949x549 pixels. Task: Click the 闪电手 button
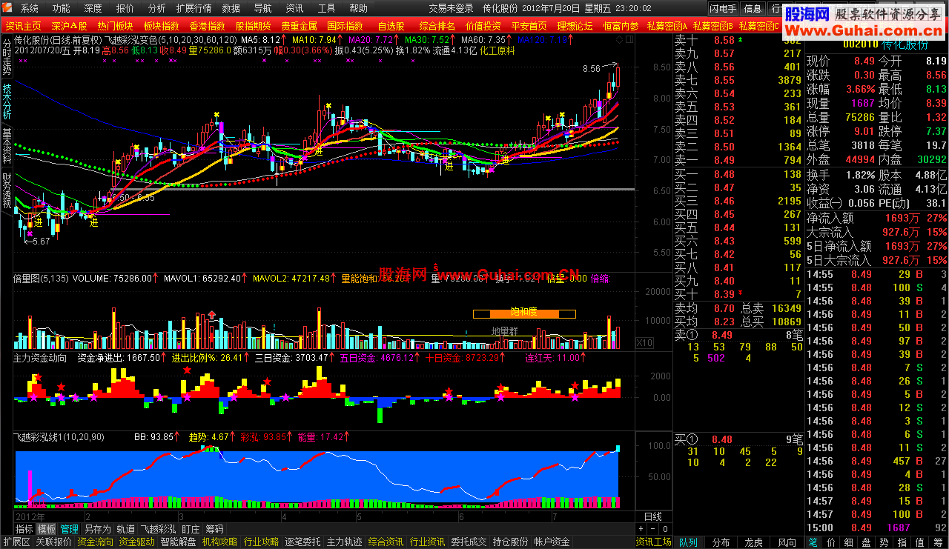click(x=723, y=9)
